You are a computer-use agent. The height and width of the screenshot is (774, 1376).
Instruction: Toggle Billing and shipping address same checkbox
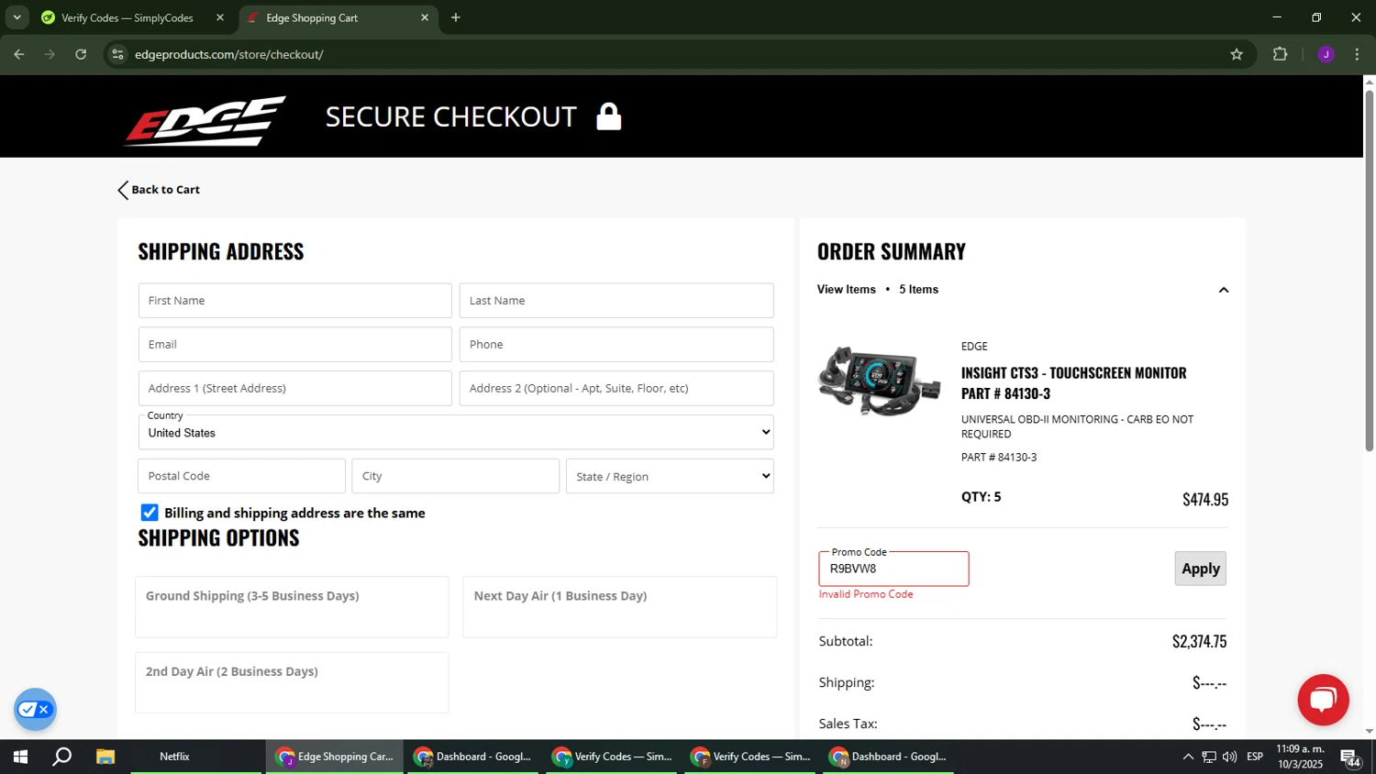pos(150,513)
